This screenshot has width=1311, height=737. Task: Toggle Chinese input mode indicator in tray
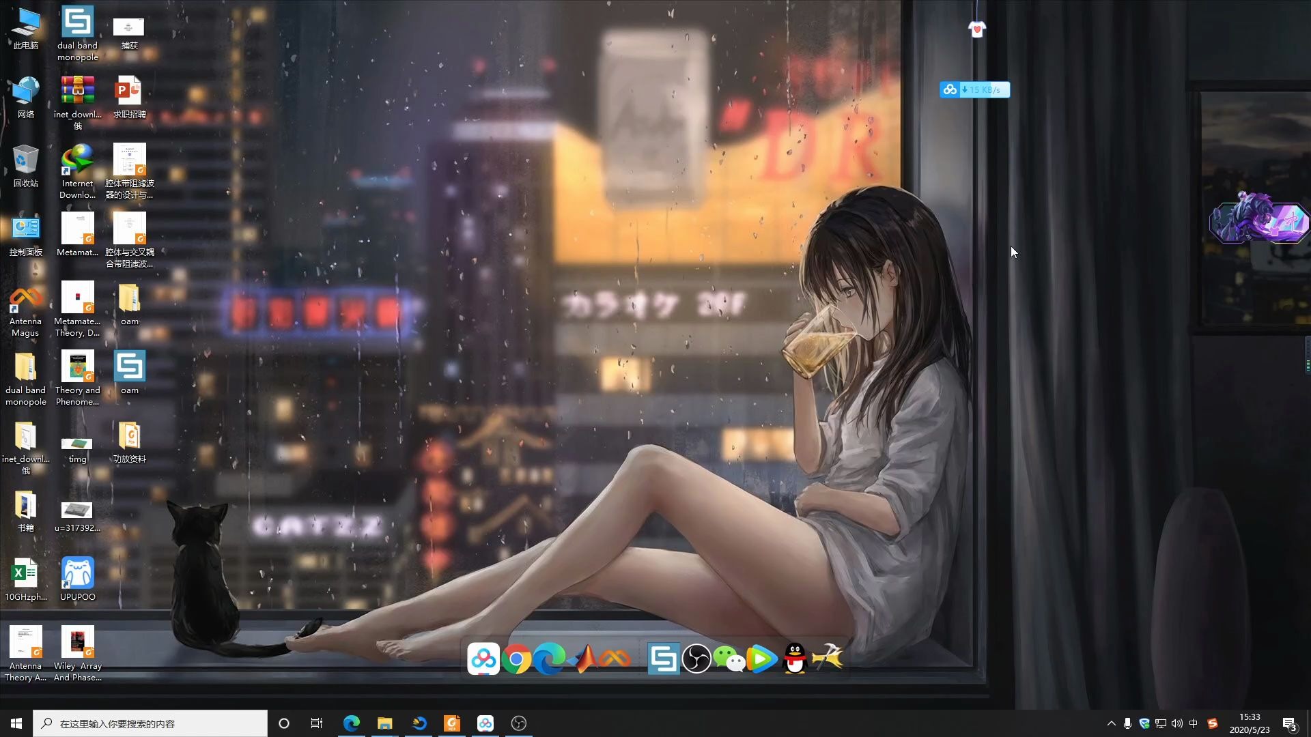point(1194,723)
